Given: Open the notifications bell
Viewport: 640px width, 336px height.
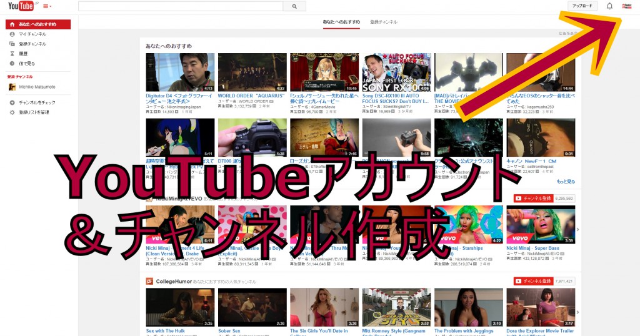Looking at the screenshot, I should click(609, 6).
